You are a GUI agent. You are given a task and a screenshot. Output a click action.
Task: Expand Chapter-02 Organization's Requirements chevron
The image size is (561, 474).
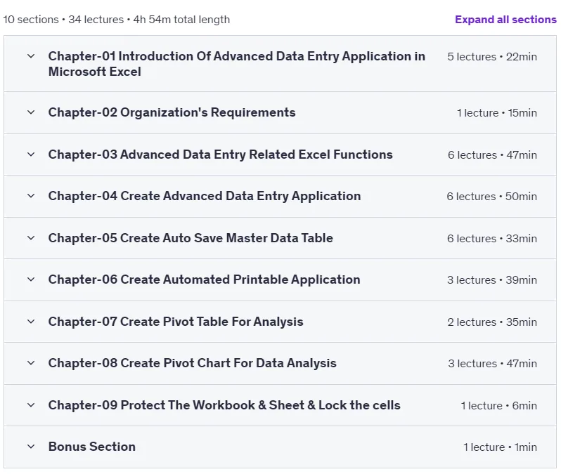(31, 112)
